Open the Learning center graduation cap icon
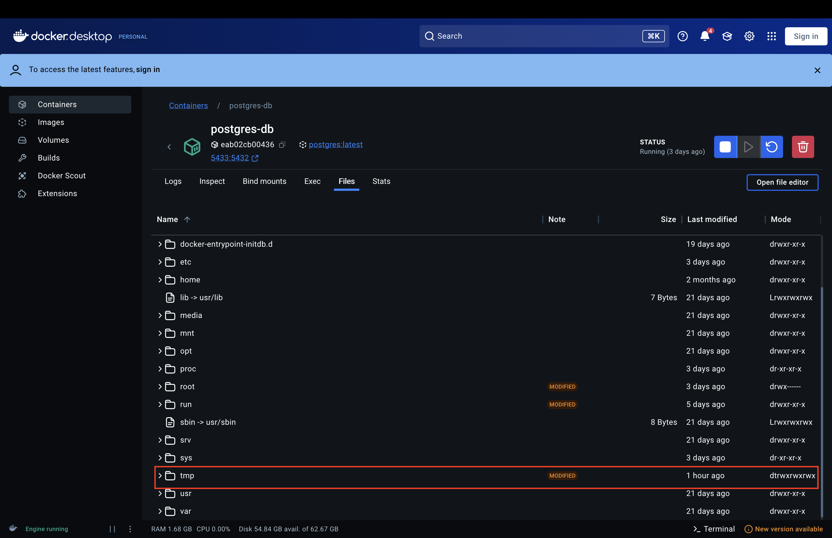The image size is (832, 538). tap(727, 36)
